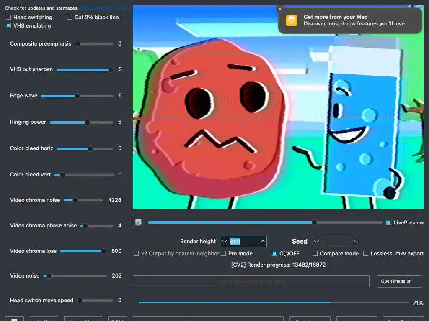Click the lightbulb tips icon in notification
The height and width of the screenshot is (321, 429).
292,20
